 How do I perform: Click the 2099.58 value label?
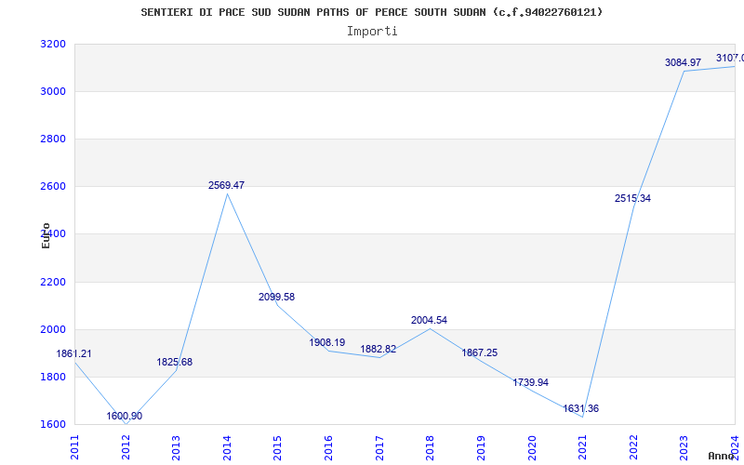[276, 298]
